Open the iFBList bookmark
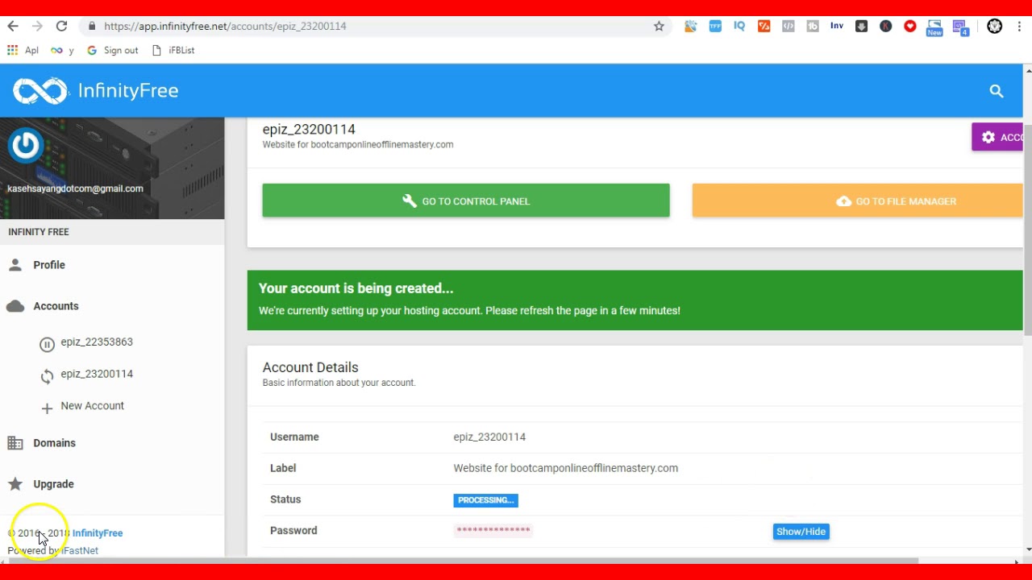 pyautogui.click(x=173, y=50)
